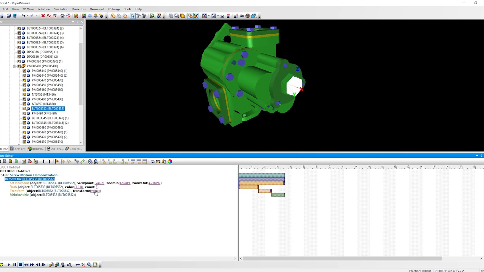
Task: Open the dropdown arrow next to the fit-view icon
Action: (x=209, y=16)
